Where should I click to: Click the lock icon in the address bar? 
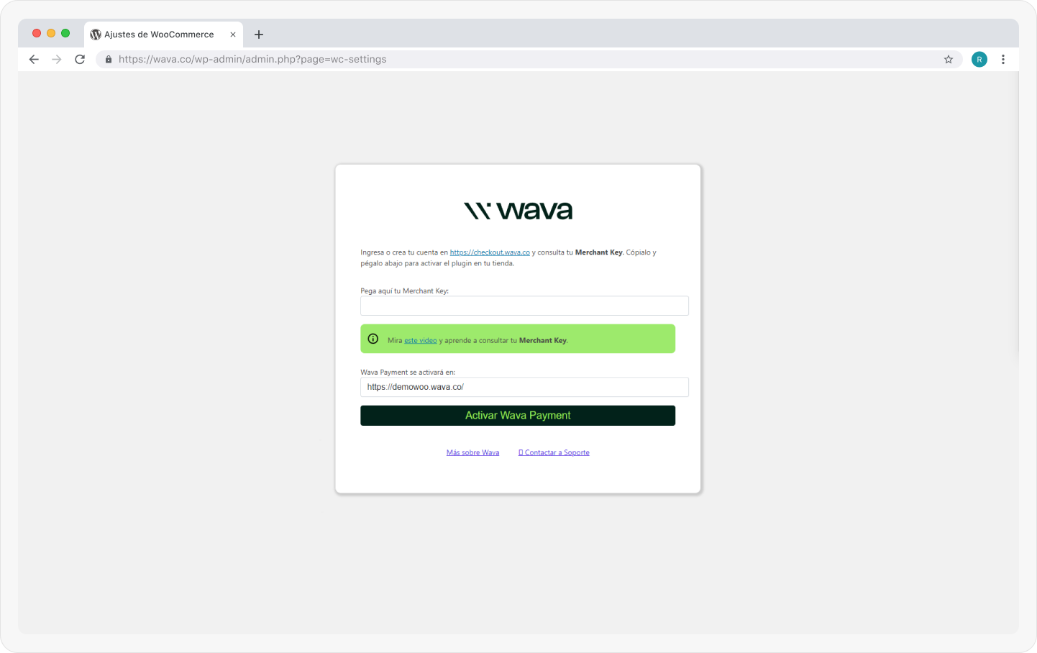pyautogui.click(x=109, y=60)
